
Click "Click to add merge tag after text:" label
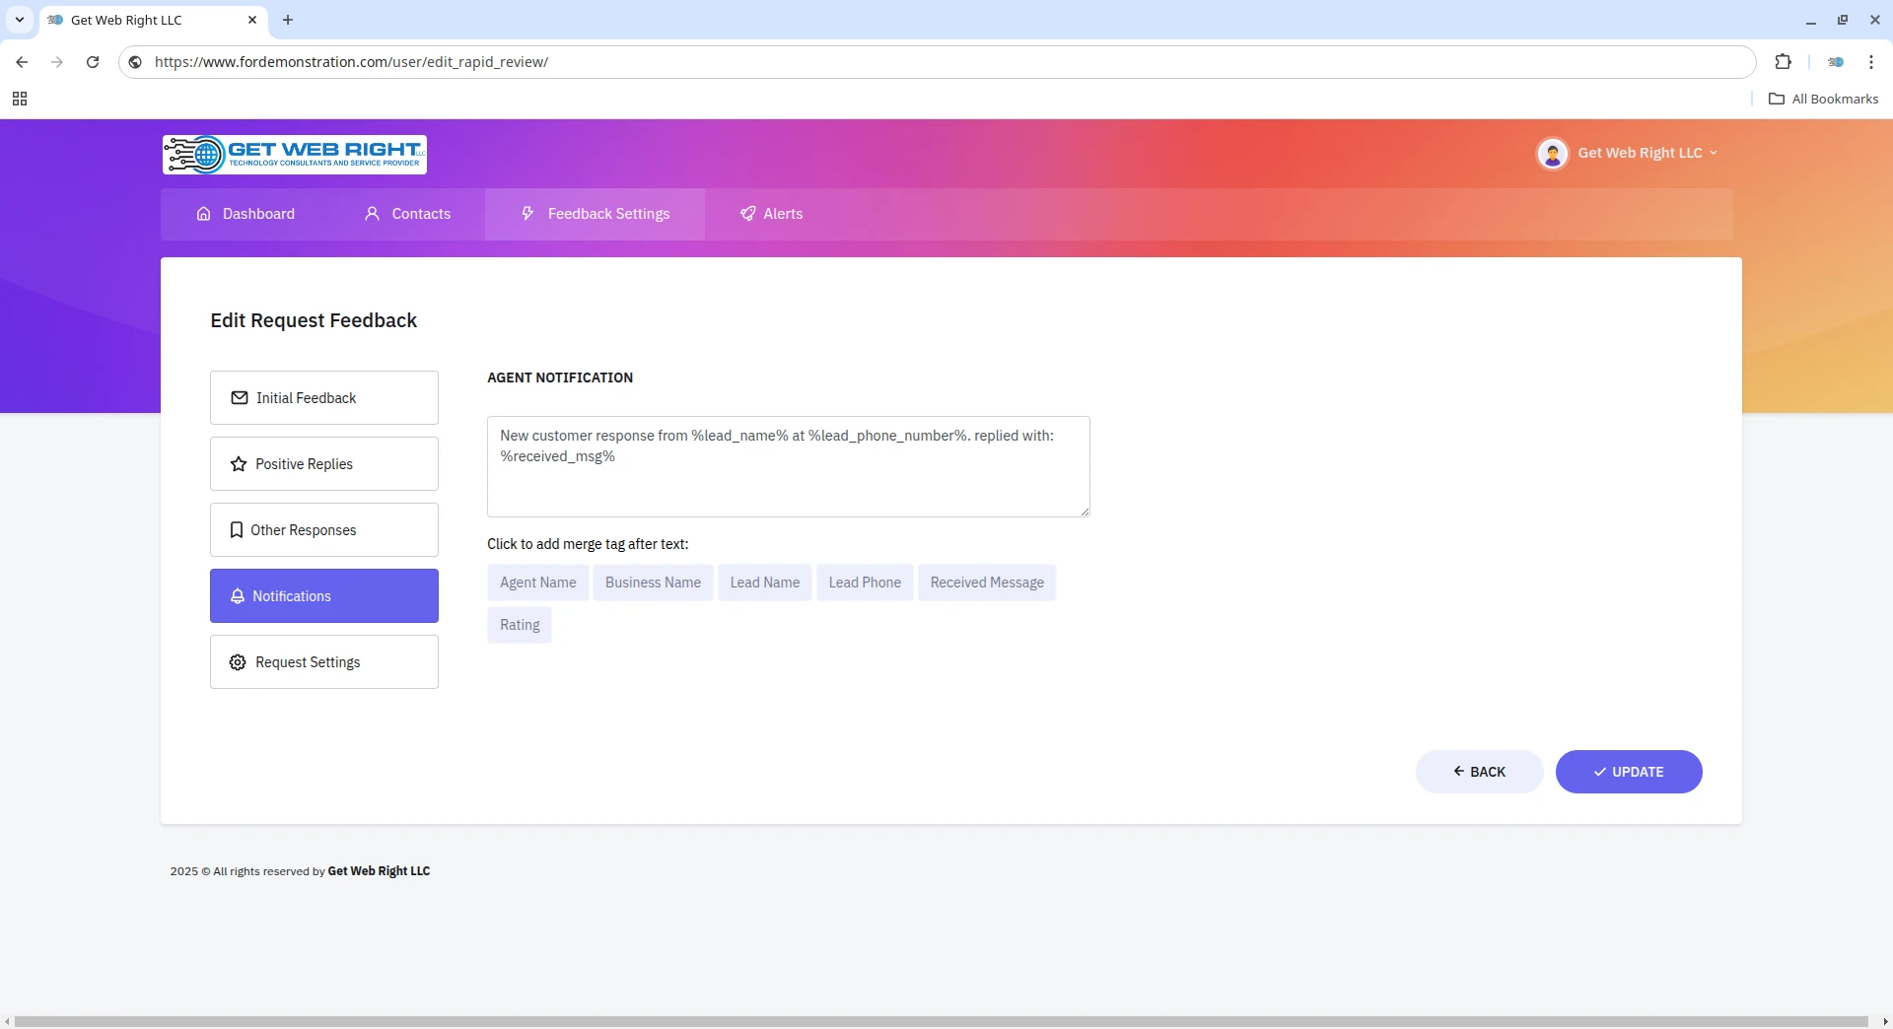coord(588,544)
